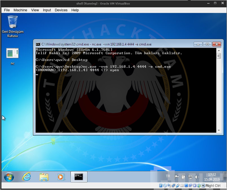
Task: Open the Devices menu
Action: [x=61, y=10]
